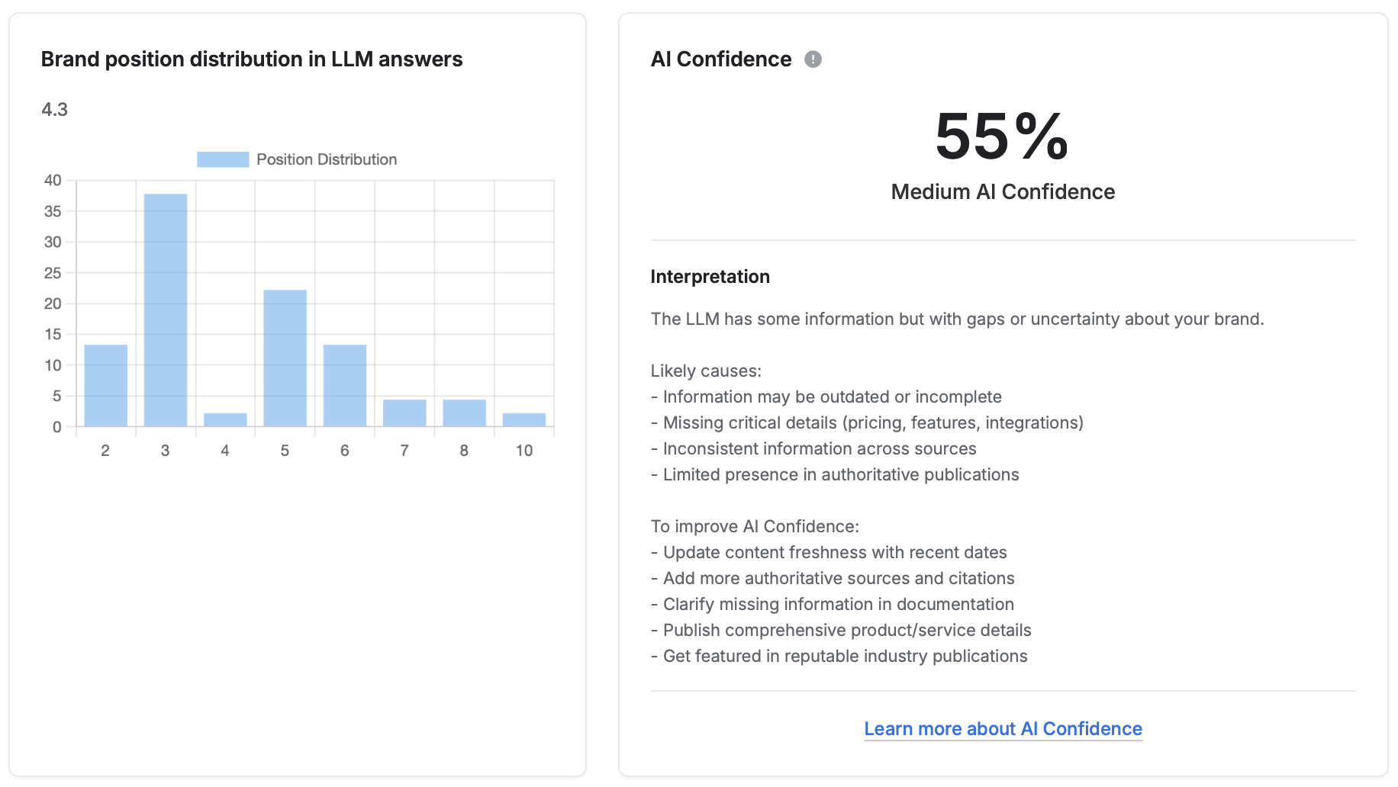This screenshot has width=1398, height=787.
Task: Toggle the Position Distribution legend swatch
Action: 223,159
